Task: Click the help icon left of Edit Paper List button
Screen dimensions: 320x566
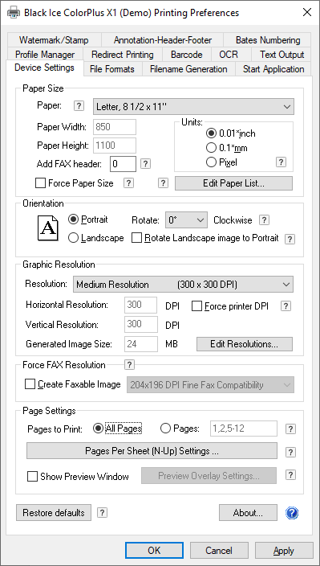Action: (x=163, y=183)
